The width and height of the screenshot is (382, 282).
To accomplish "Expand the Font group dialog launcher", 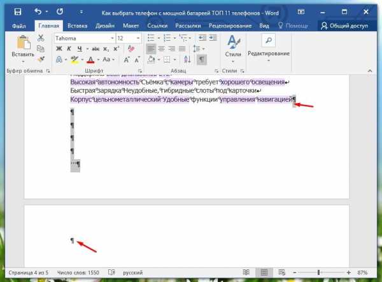I will 139,71.
